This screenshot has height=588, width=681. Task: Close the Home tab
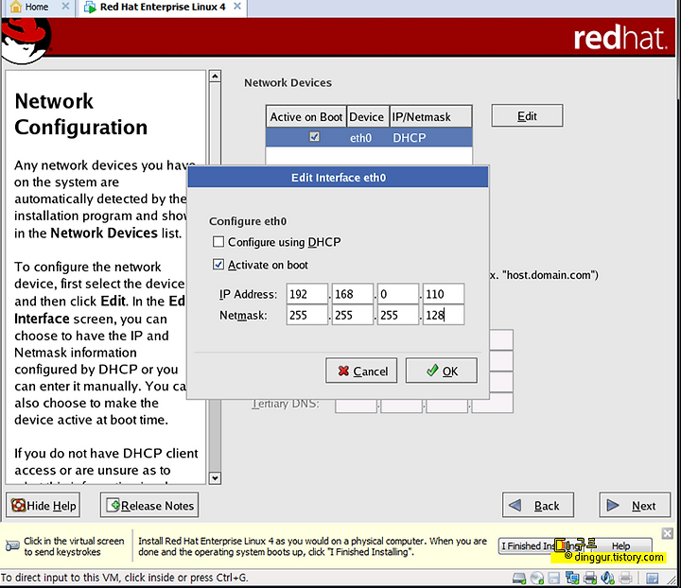(x=65, y=6)
